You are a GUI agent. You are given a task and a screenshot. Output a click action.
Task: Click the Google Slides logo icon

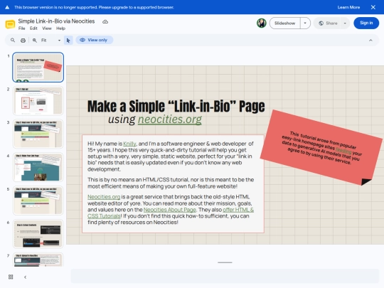[10, 24]
